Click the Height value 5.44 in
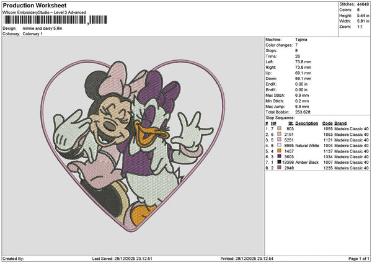The image size is (372, 263). [x=363, y=16]
